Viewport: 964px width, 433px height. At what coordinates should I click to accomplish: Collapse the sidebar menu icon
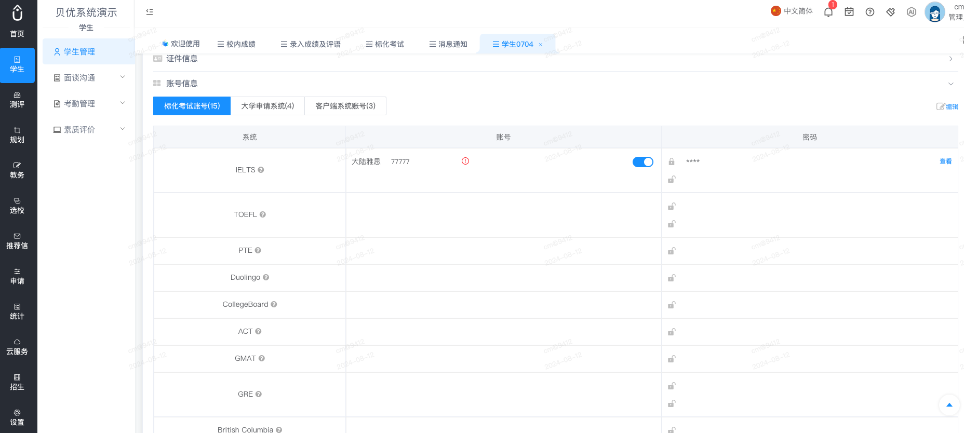(x=150, y=11)
